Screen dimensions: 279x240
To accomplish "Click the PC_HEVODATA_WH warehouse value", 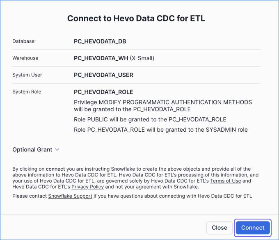I will click(x=101, y=58).
